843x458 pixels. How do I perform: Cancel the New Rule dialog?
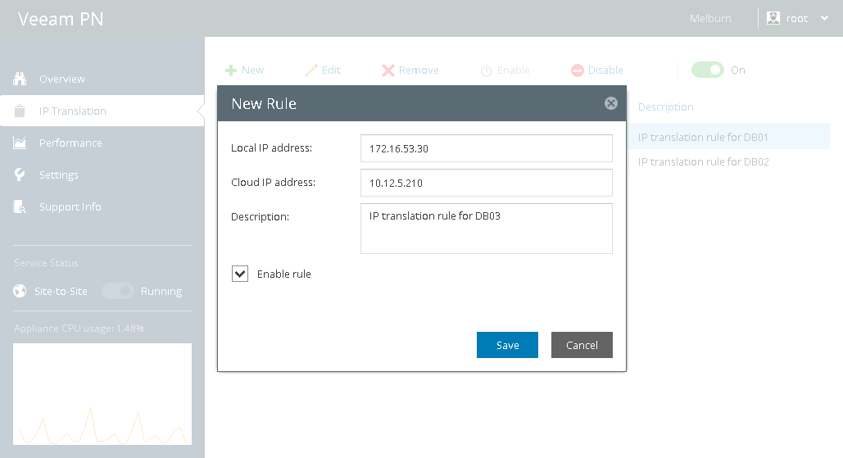582,345
